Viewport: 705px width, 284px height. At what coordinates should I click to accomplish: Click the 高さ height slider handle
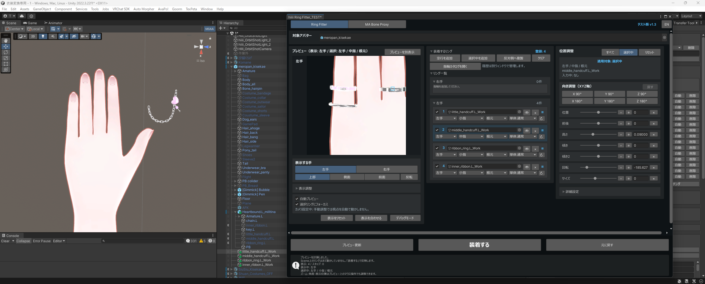click(x=593, y=134)
